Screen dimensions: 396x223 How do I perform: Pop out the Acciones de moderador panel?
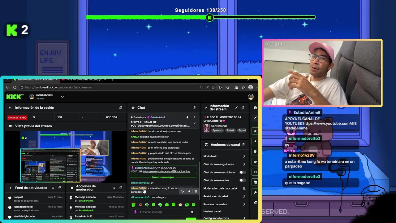point(121,188)
